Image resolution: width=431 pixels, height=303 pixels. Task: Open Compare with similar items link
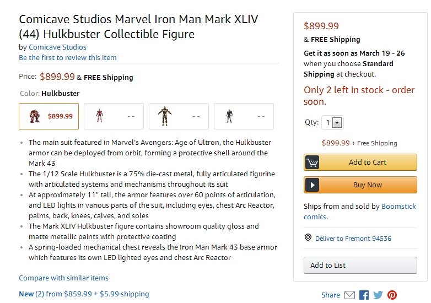pos(64,278)
